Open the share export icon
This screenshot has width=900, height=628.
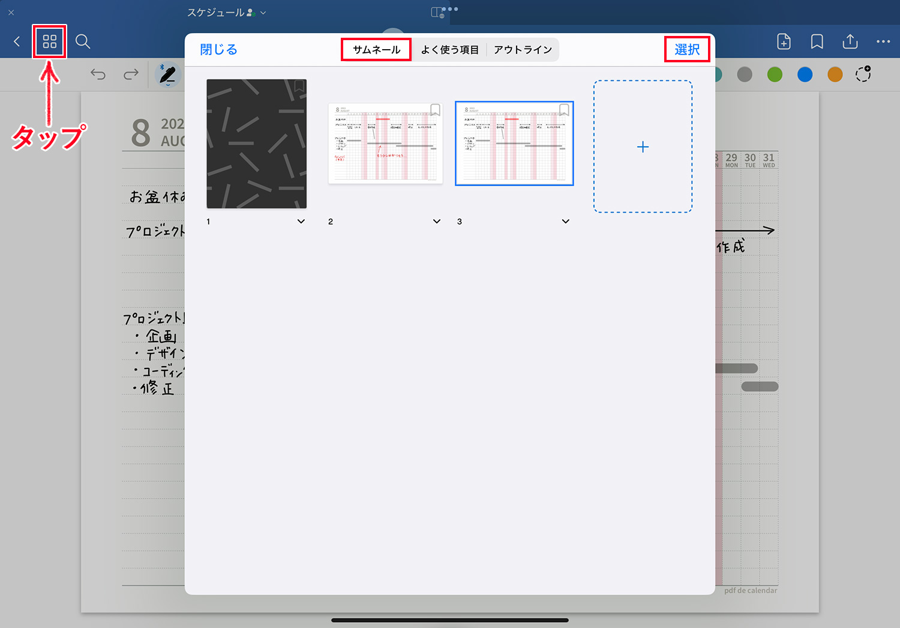click(850, 41)
